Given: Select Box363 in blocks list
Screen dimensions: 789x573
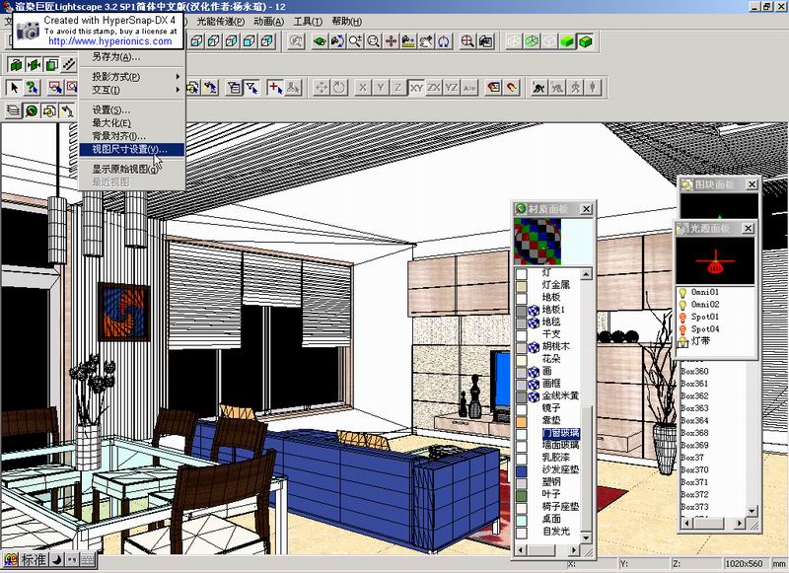Looking at the screenshot, I should point(694,408).
